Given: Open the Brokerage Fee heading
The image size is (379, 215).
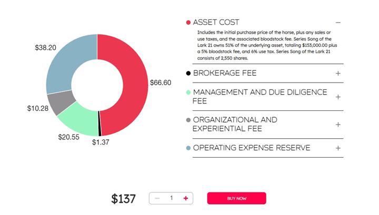Looking at the screenshot, I should 225,73.
